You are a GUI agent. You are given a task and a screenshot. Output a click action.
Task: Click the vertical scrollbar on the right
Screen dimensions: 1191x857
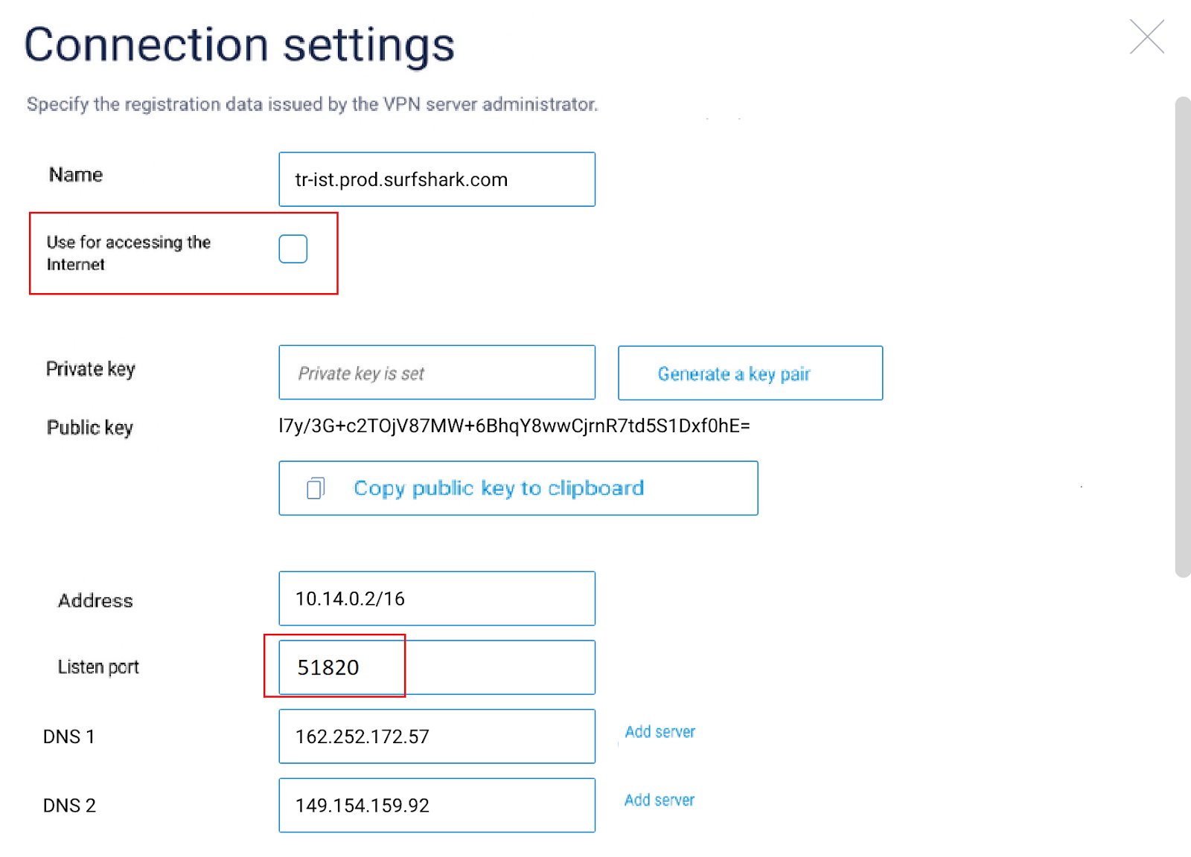1182,336
